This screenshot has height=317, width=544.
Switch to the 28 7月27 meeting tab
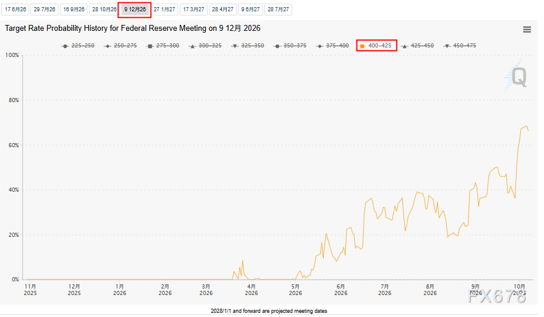[x=278, y=9]
